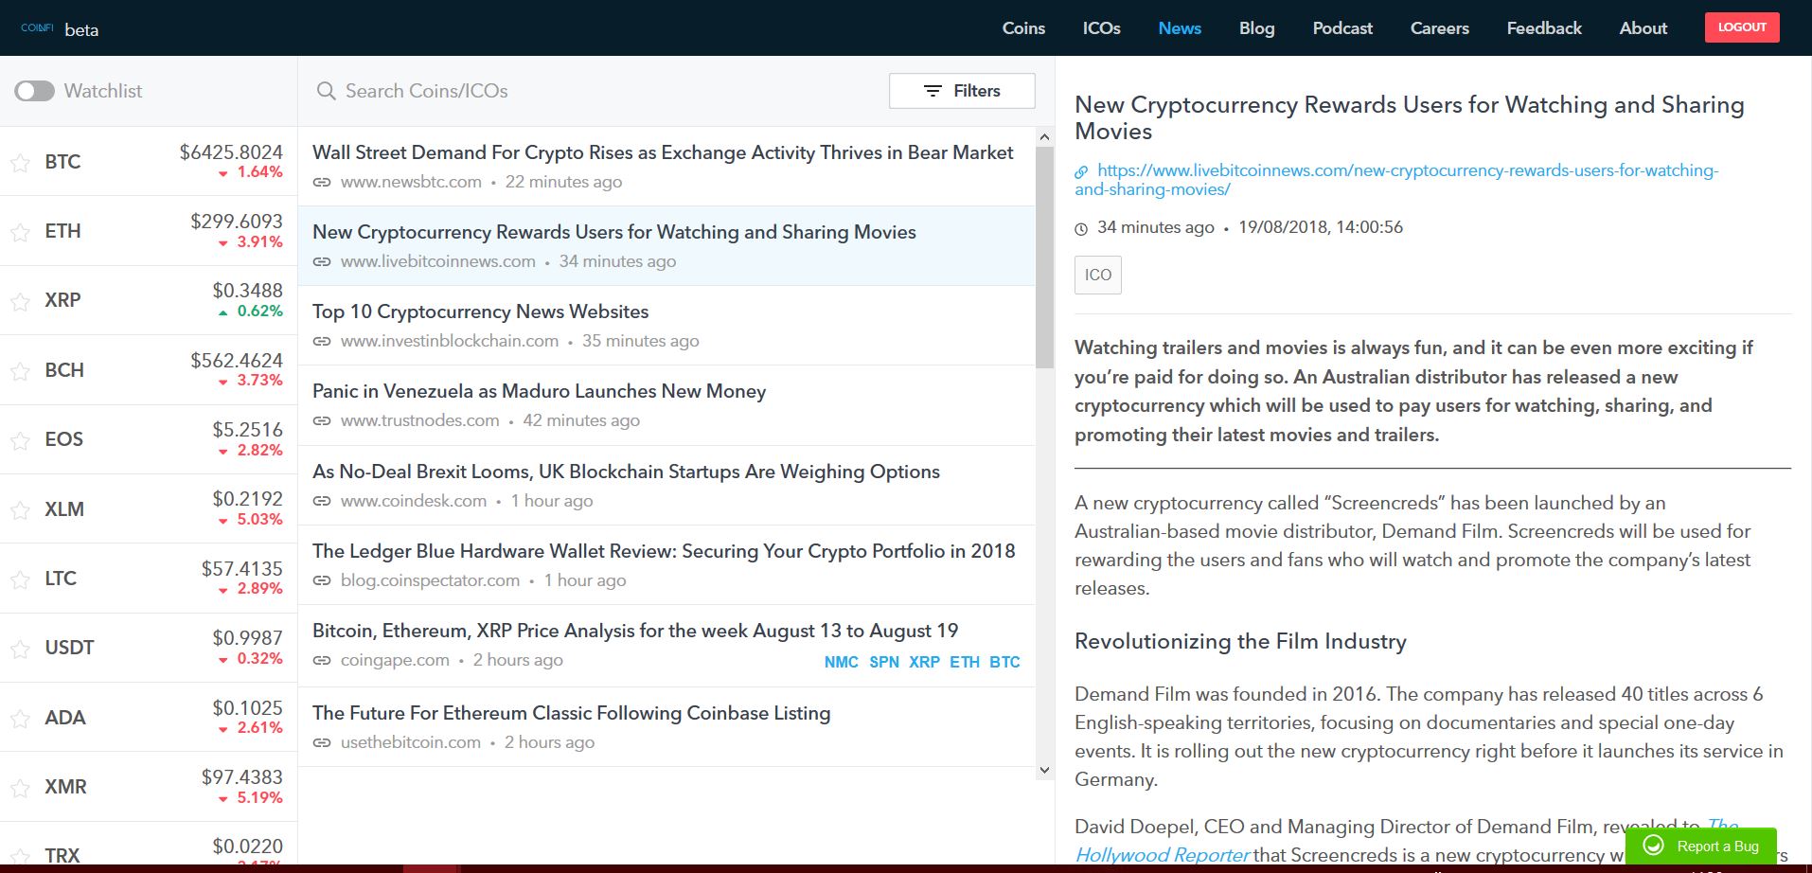Star EOS to add to watchlist
1812x873 pixels.
[x=20, y=440]
